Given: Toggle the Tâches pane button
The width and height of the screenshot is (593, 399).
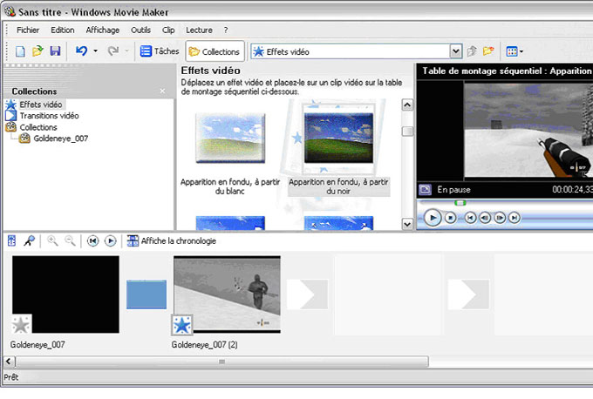Looking at the screenshot, I should (x=160, y=51).
